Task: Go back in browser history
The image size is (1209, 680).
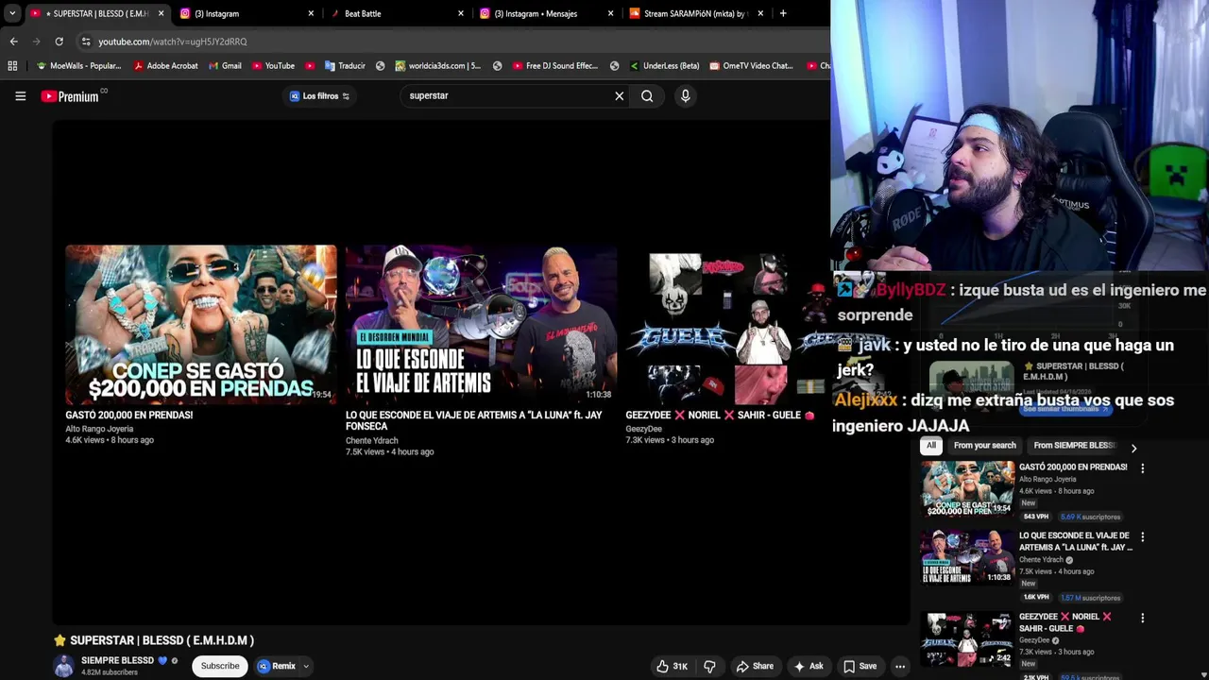Action: point(13,42)
